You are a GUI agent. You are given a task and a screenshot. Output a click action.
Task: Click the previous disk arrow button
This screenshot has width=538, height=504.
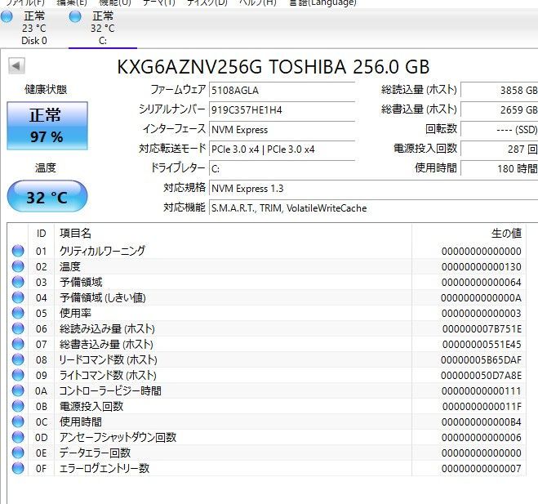coord(16,65)
